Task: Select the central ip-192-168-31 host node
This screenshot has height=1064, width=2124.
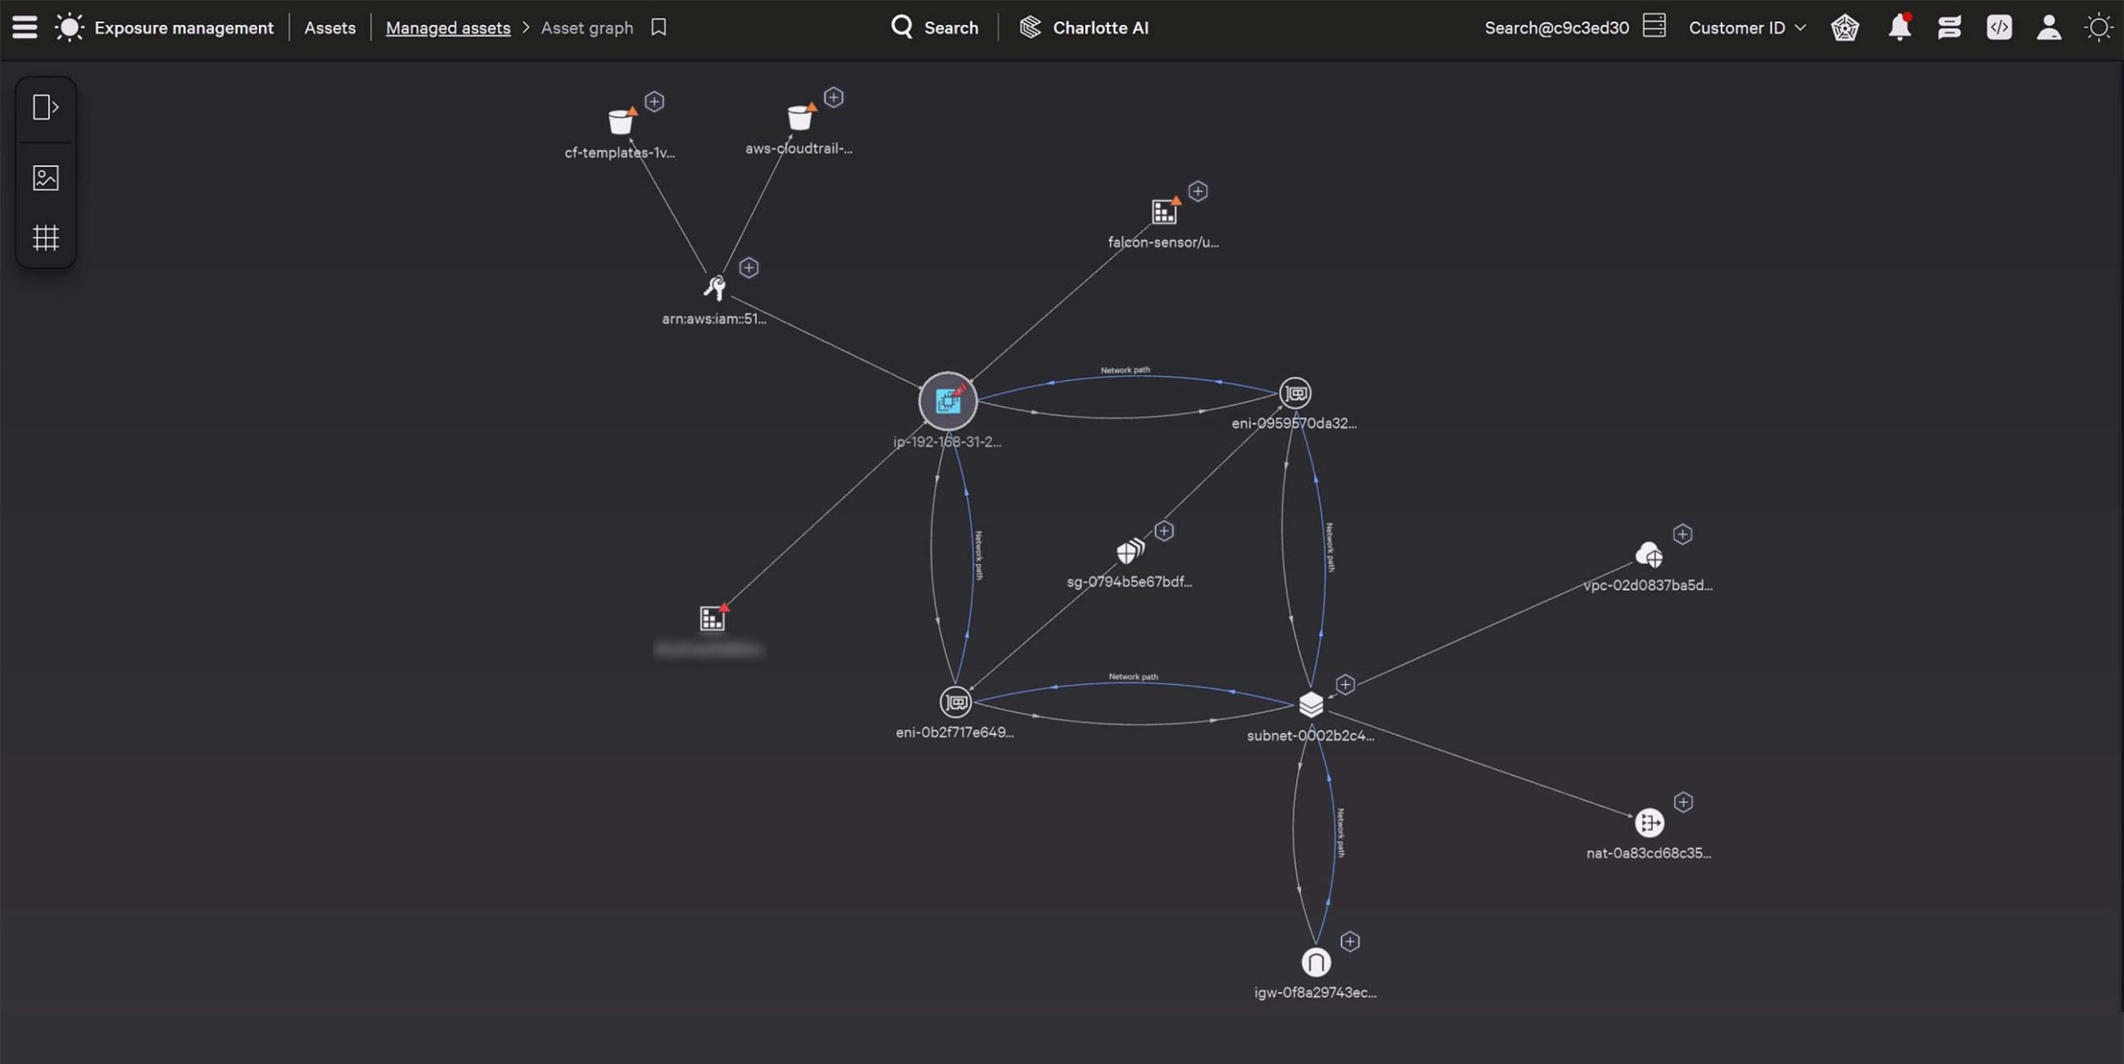Action: point(948,401)
